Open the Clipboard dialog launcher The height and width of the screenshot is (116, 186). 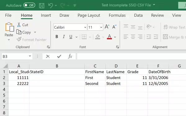(48, 47)
